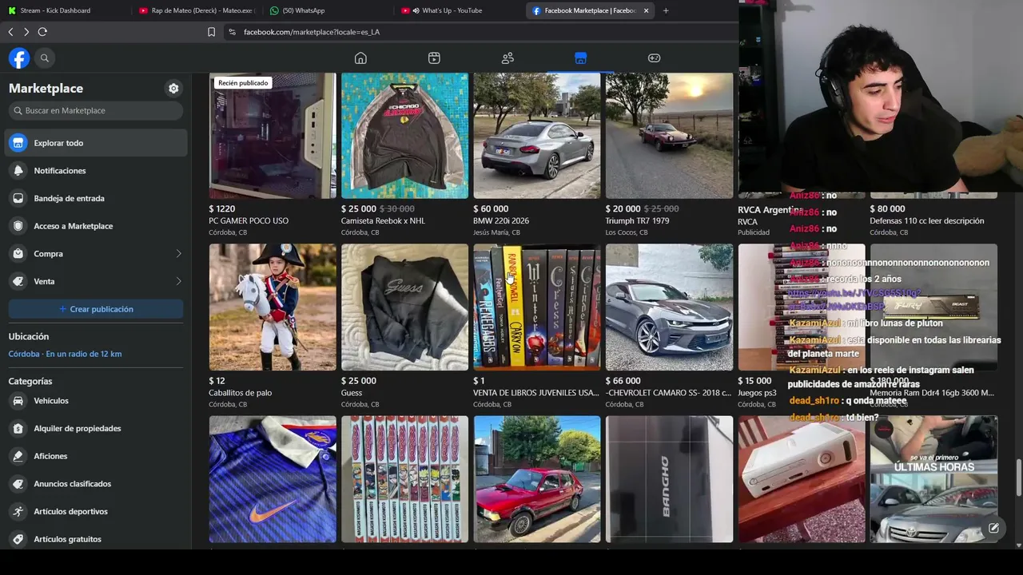Viewport: 1023px width, 575px height.
Task: Open the Bangho laptop listing photo
Action: (669, 479)
